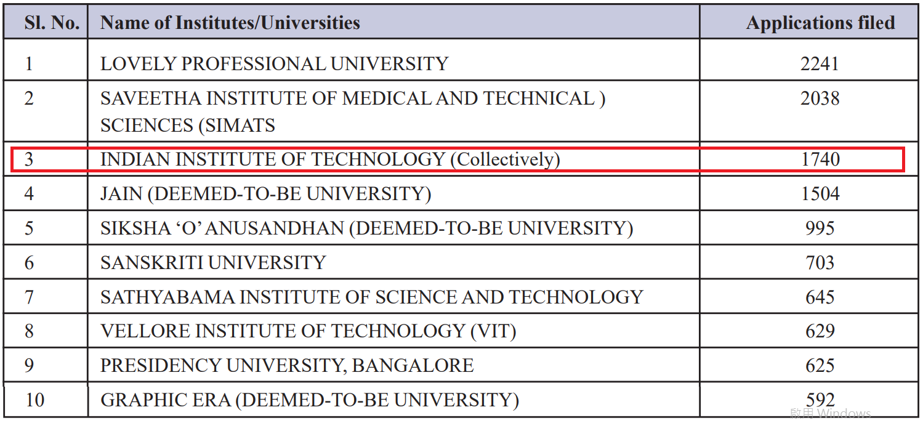Click the 2038 applications value
Image resolution: width=923 pixels, height=423 pixels.
(x=820, y=99)
